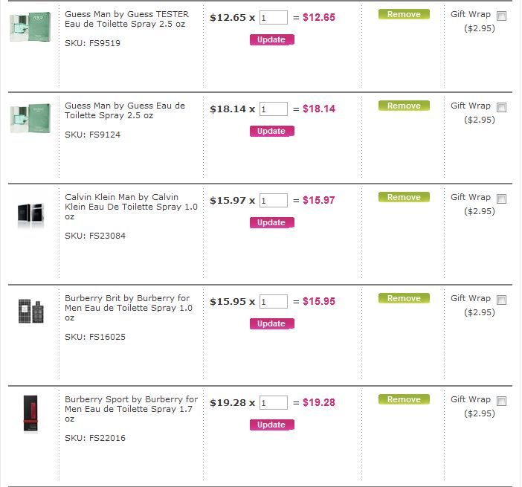View the Calvin Klein Man product thumbnail
Screen dimensions: 522x487
coord(30,216)
